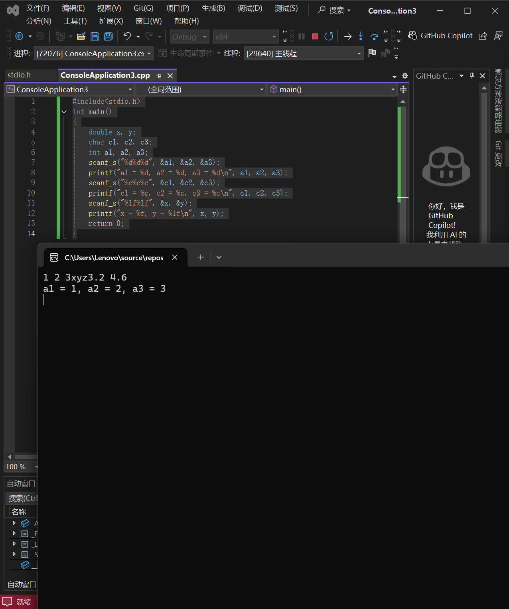The width and height of the screenshot is (509, 609).
Task: Open the 编辑(E) menu
Action: tap(73, 8)
